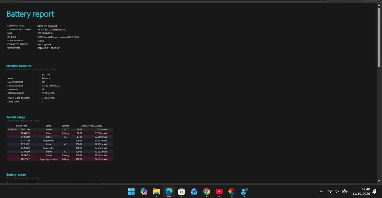Screen dimensions: 382x198
Task: Open the Windows Start menu
Action: (131, 191)
